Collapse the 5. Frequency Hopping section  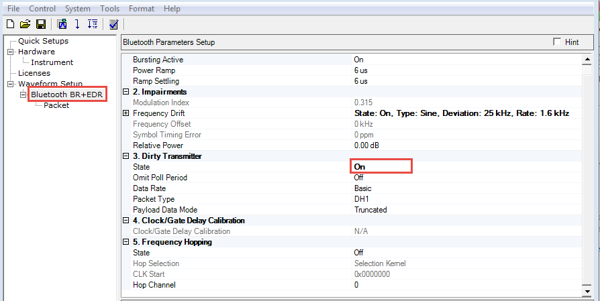coord(126,242)
